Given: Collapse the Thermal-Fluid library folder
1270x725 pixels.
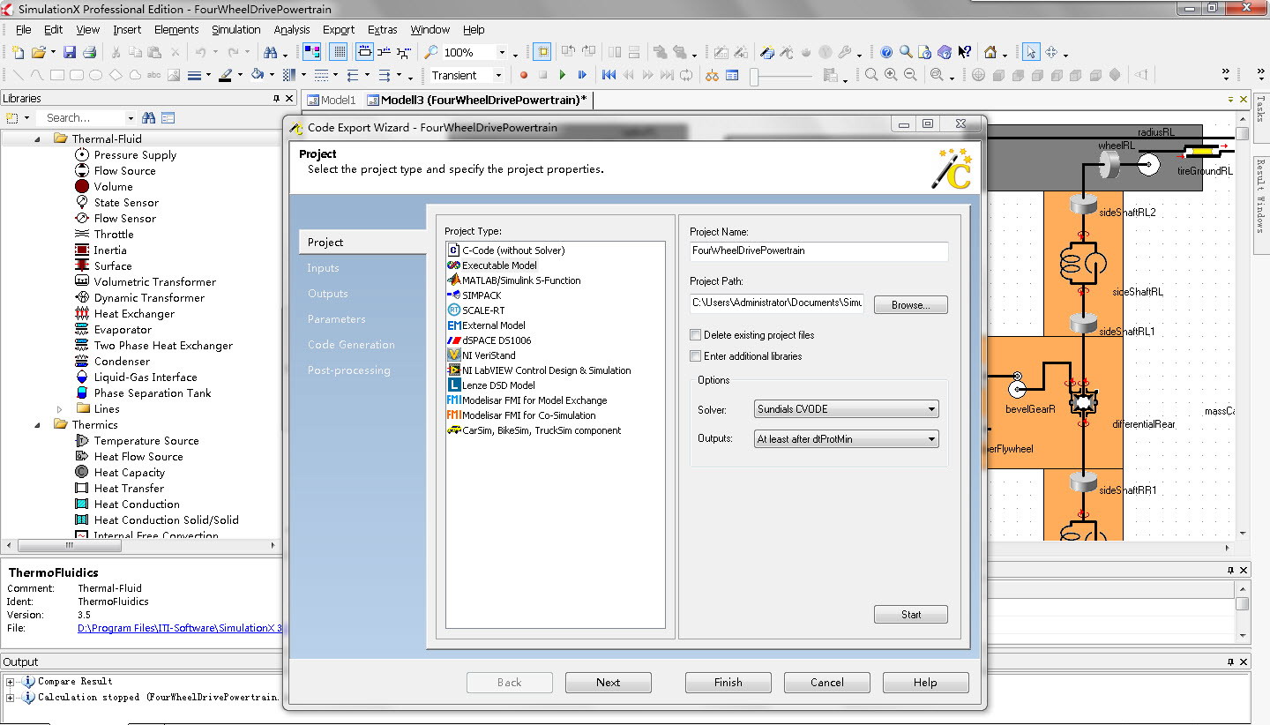Looking at the screenshot, I should click(37, 139).
